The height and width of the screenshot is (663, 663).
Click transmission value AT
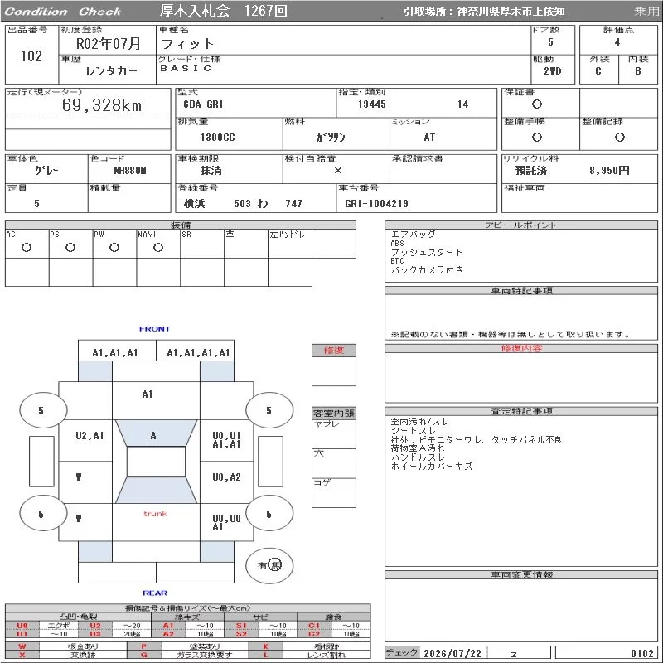click(x=429, y=138)
